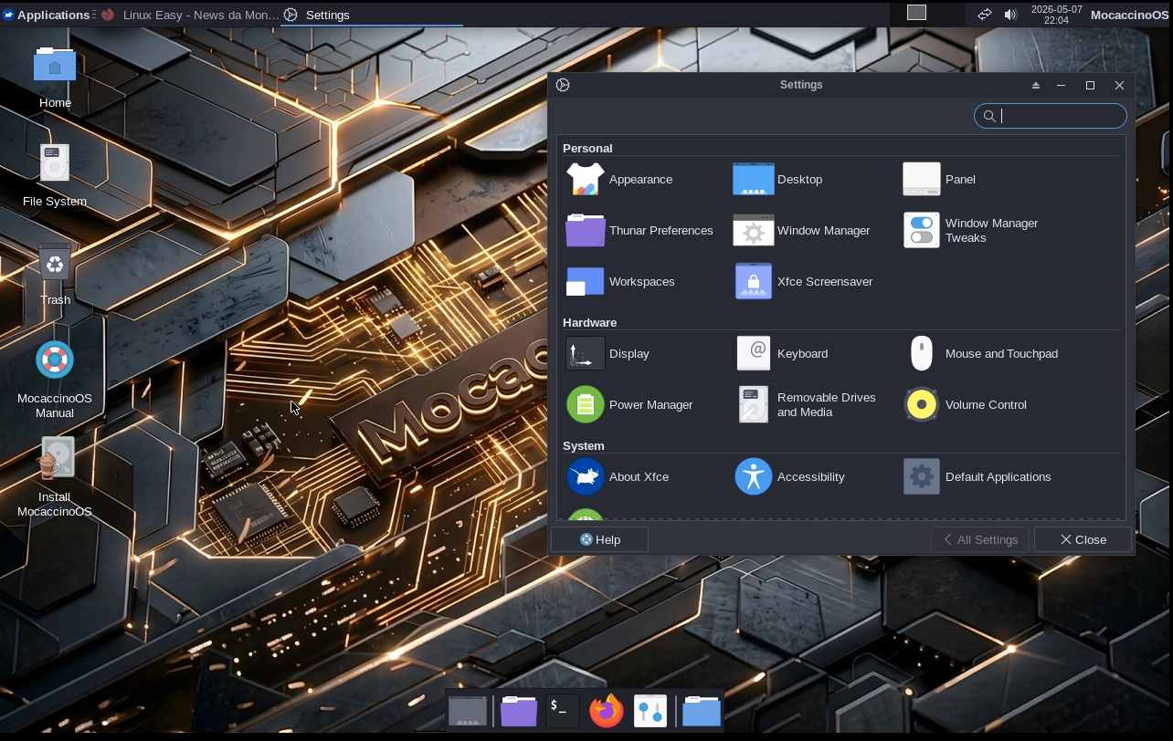Viewport: 1173px width, 741px height.
Task: Click the All Settings button
Action: coord(980,539)
